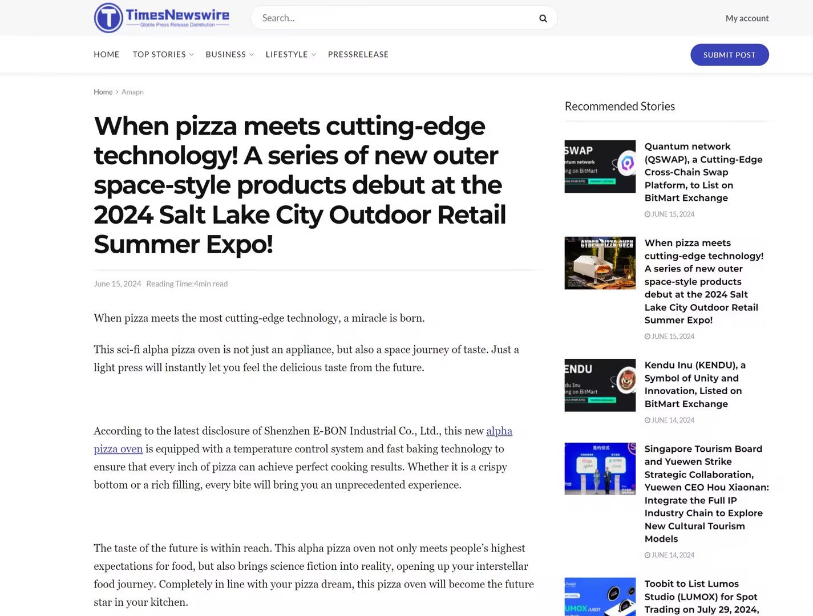Click the search magnifier icon
This screenshot has width=813, height=616.
543,18
